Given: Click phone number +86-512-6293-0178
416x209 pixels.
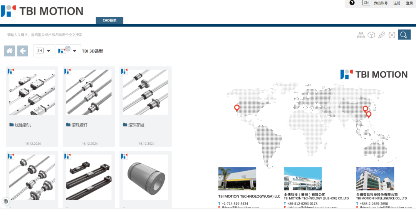Looking at the screenshot, I should point(302,204).
